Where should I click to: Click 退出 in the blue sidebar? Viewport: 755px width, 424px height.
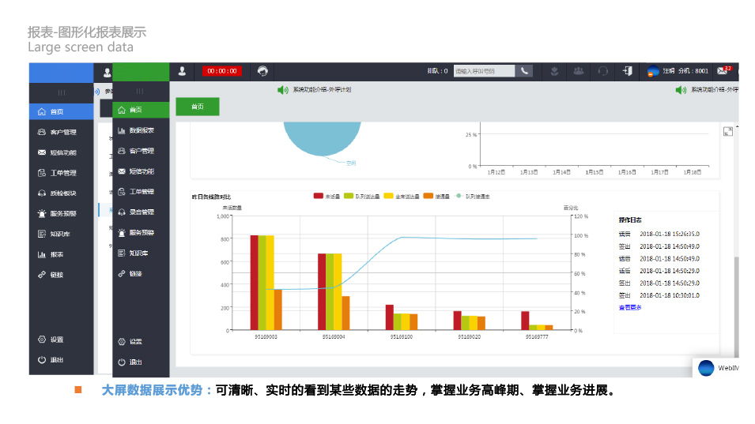(x=61, y=359)
